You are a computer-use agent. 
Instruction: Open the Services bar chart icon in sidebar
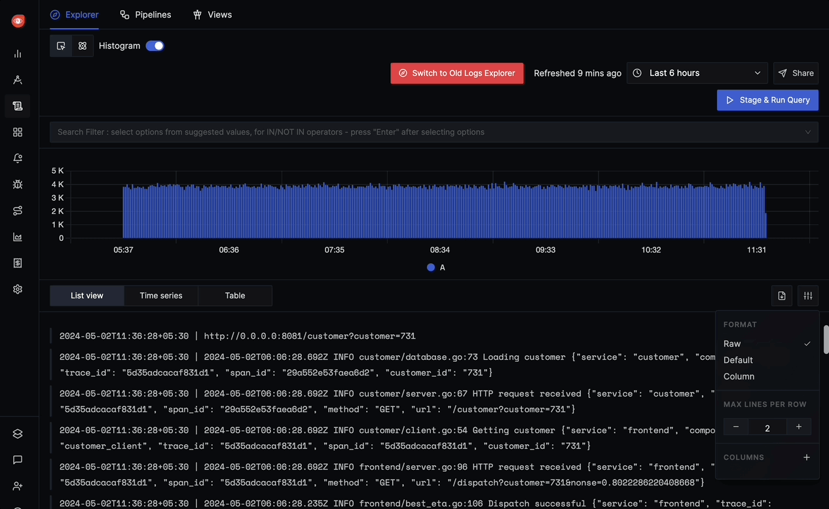coord(18,54)
